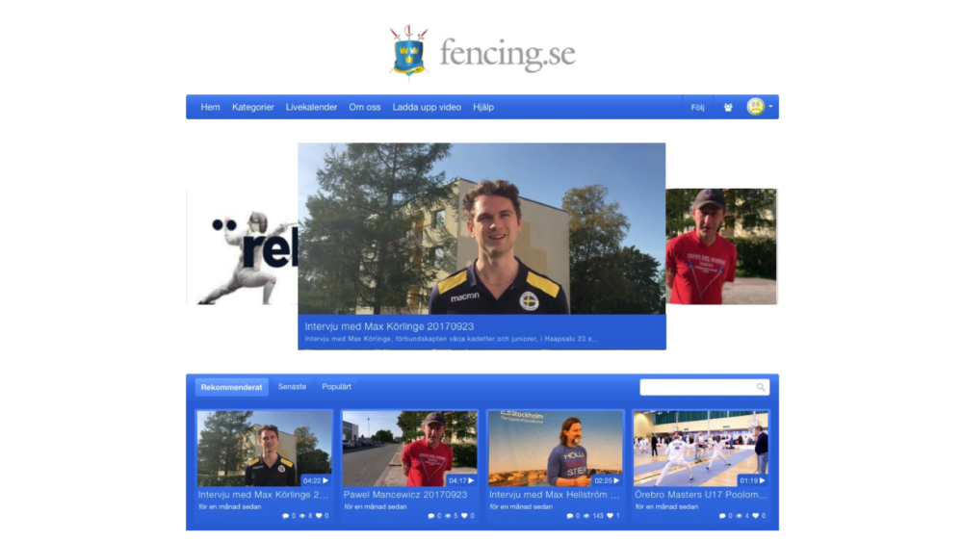Open featured title Intervju med Max Körlinge 20170923
This screenshot has height=542, width=963.
pyautogui.click(x=389, y=326)
